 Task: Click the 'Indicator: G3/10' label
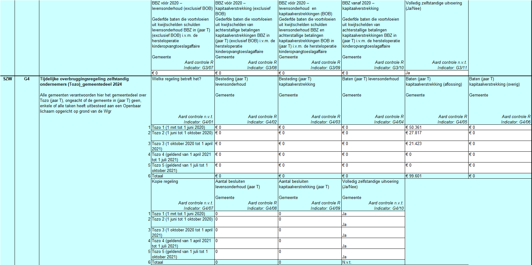tap(389, 68)
